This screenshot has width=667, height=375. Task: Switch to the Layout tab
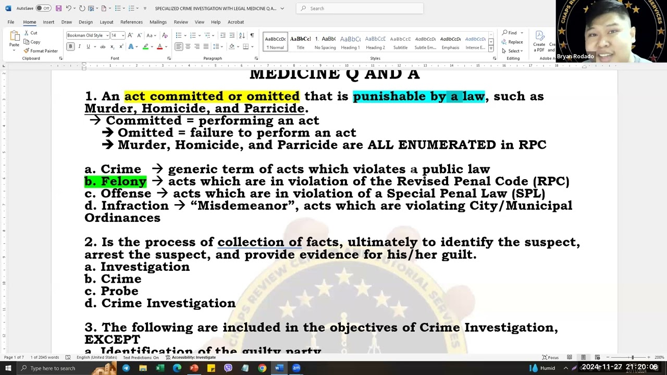tap(106, 22)
